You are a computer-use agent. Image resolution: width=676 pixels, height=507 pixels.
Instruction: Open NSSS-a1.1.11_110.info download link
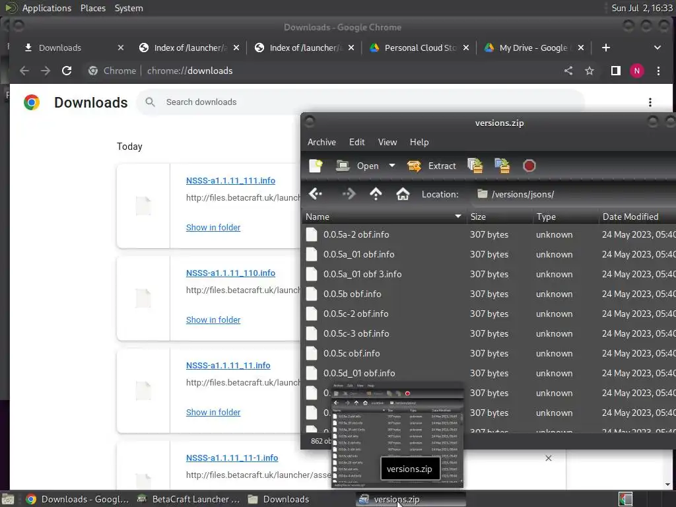tap(230, 273)
